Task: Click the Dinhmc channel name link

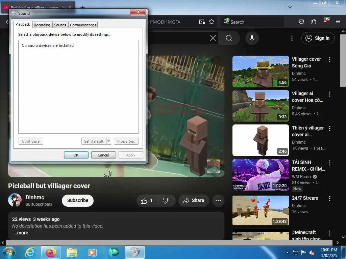Action: (35, 197)
